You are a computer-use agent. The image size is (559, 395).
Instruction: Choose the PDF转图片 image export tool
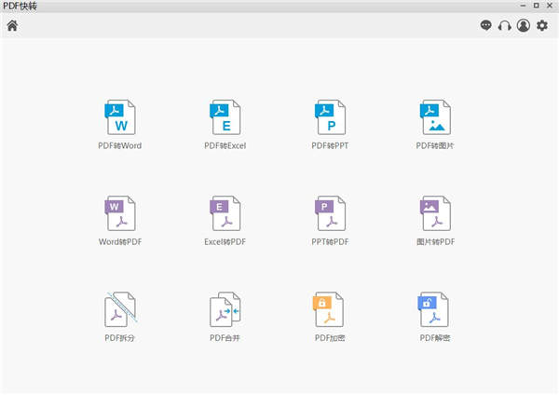(435, 117)
